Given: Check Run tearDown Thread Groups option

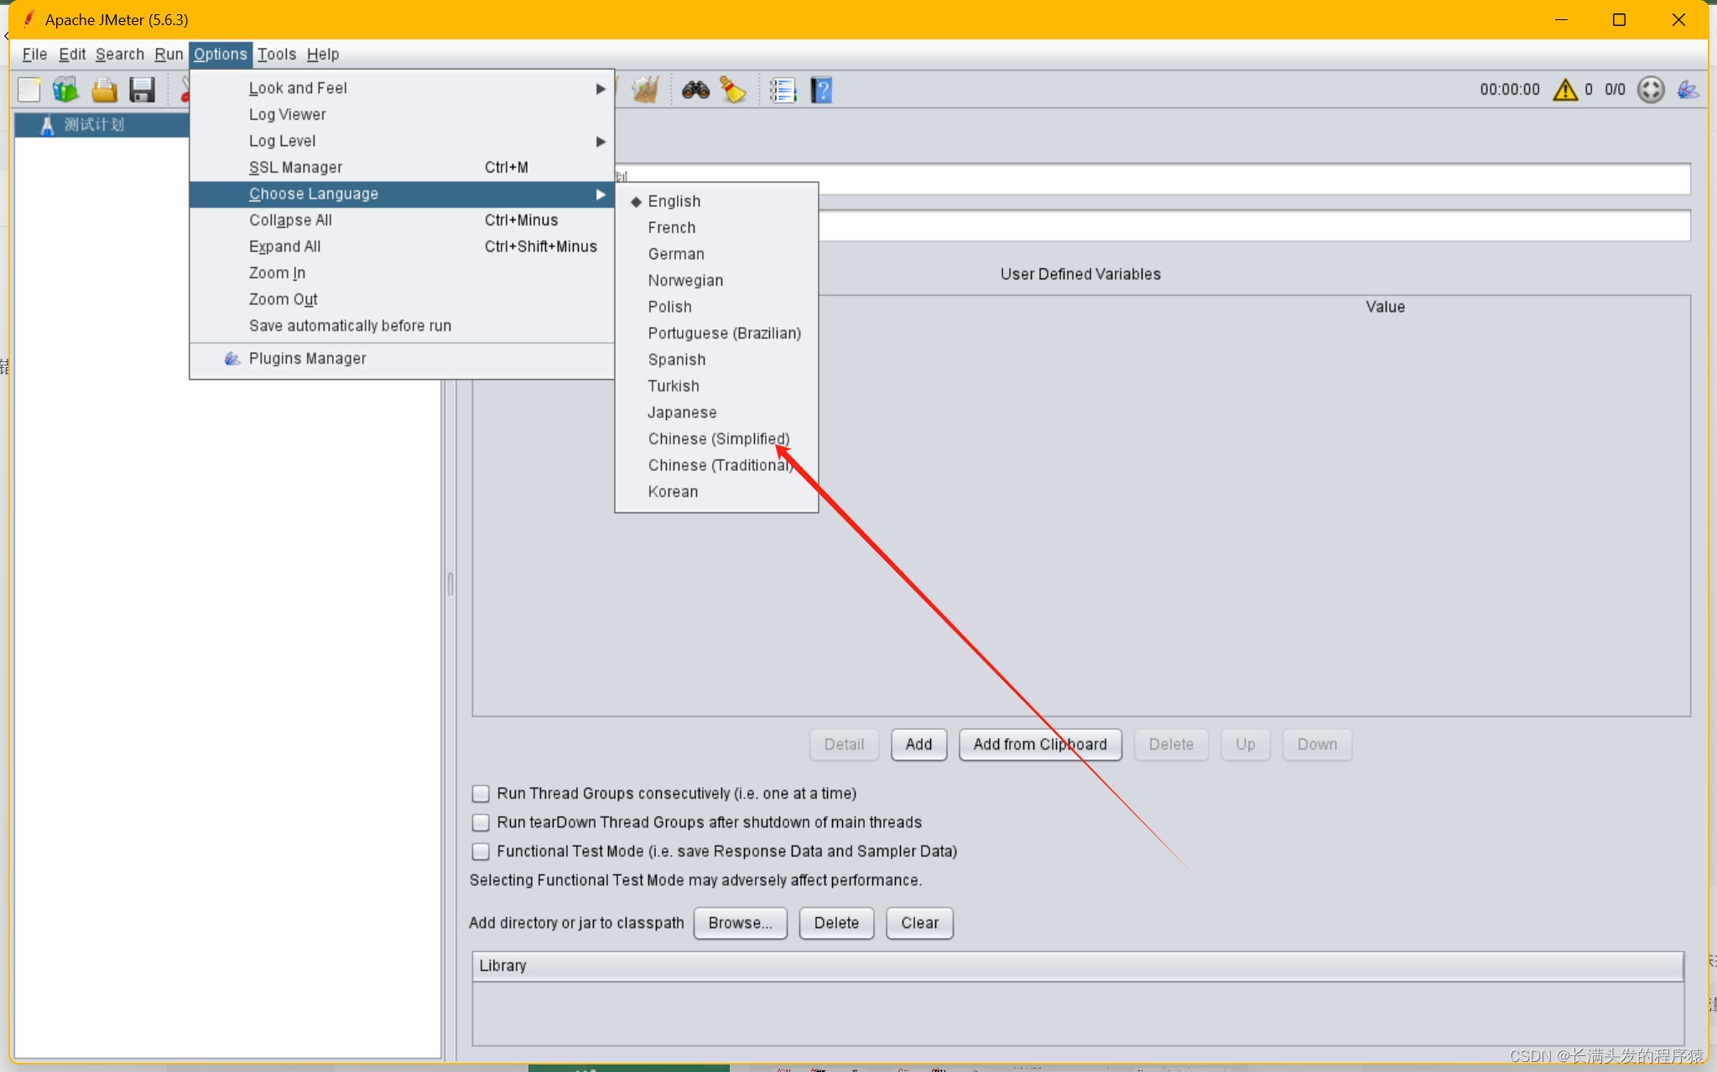Looking at the screenshot, I should click(x=481, y=822).
